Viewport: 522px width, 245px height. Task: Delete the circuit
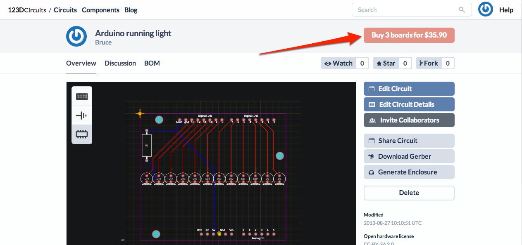click(409, 193)
